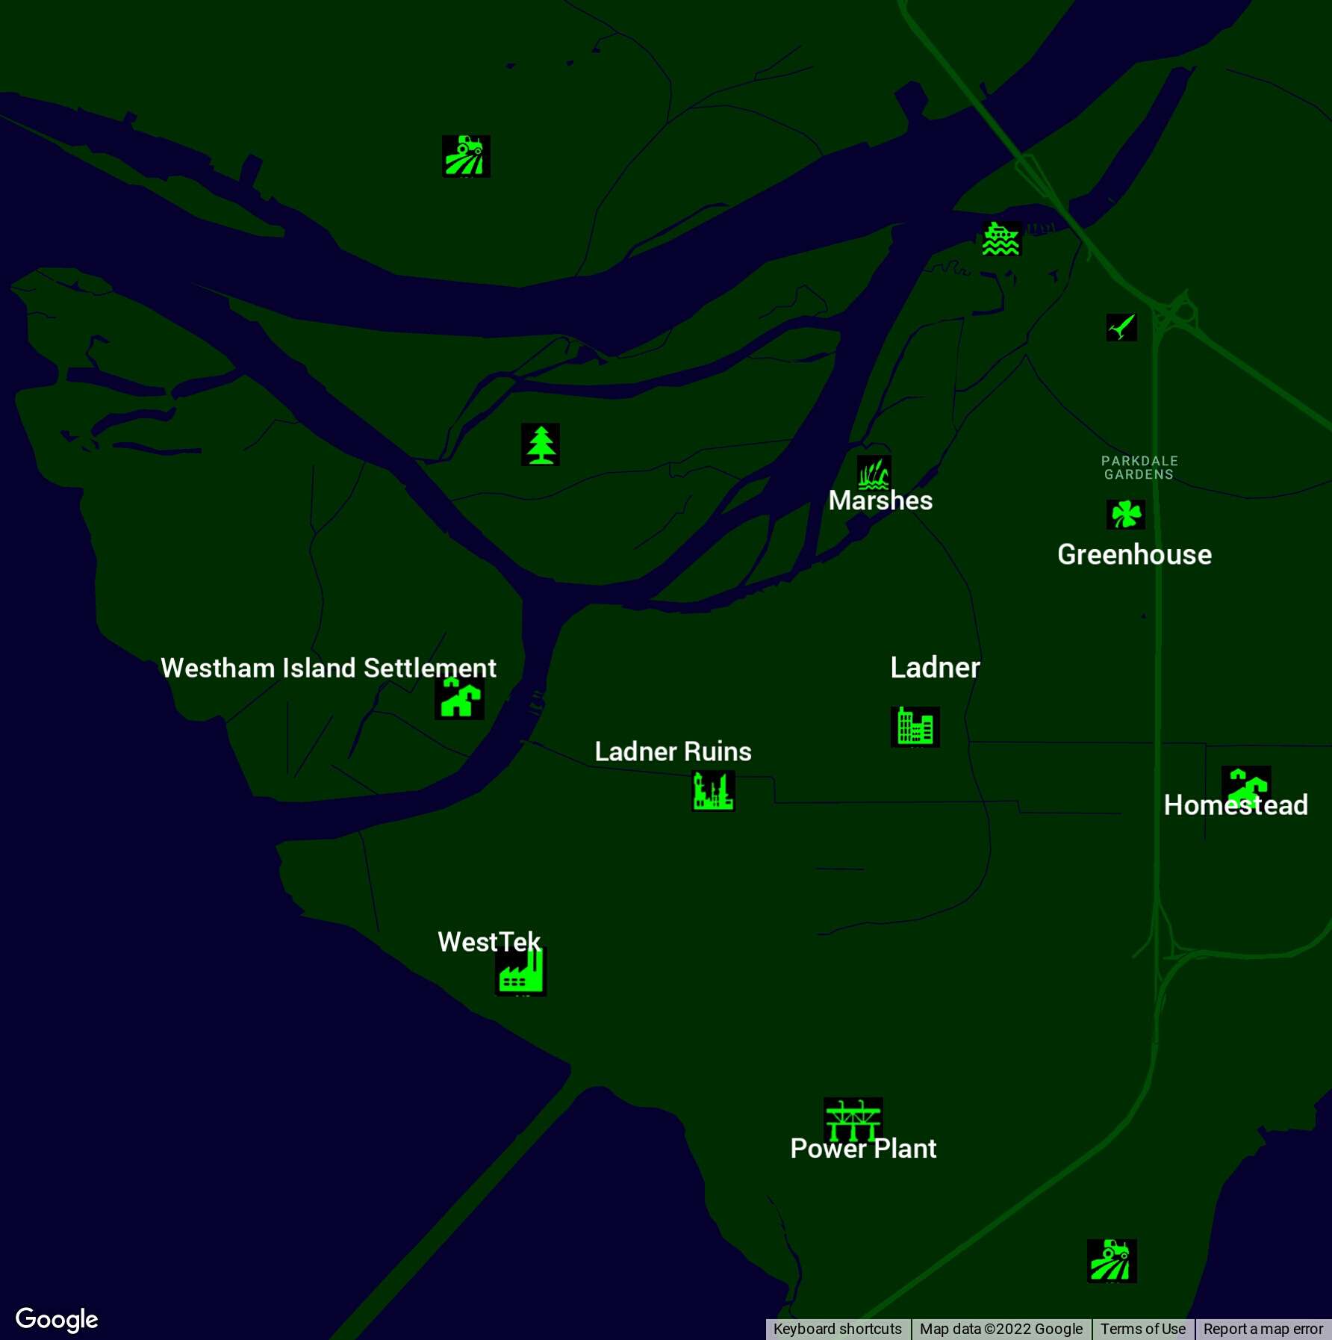Click the Ladner Ruins icon
Screen dimensions: 1332x1340
[714, 791]
